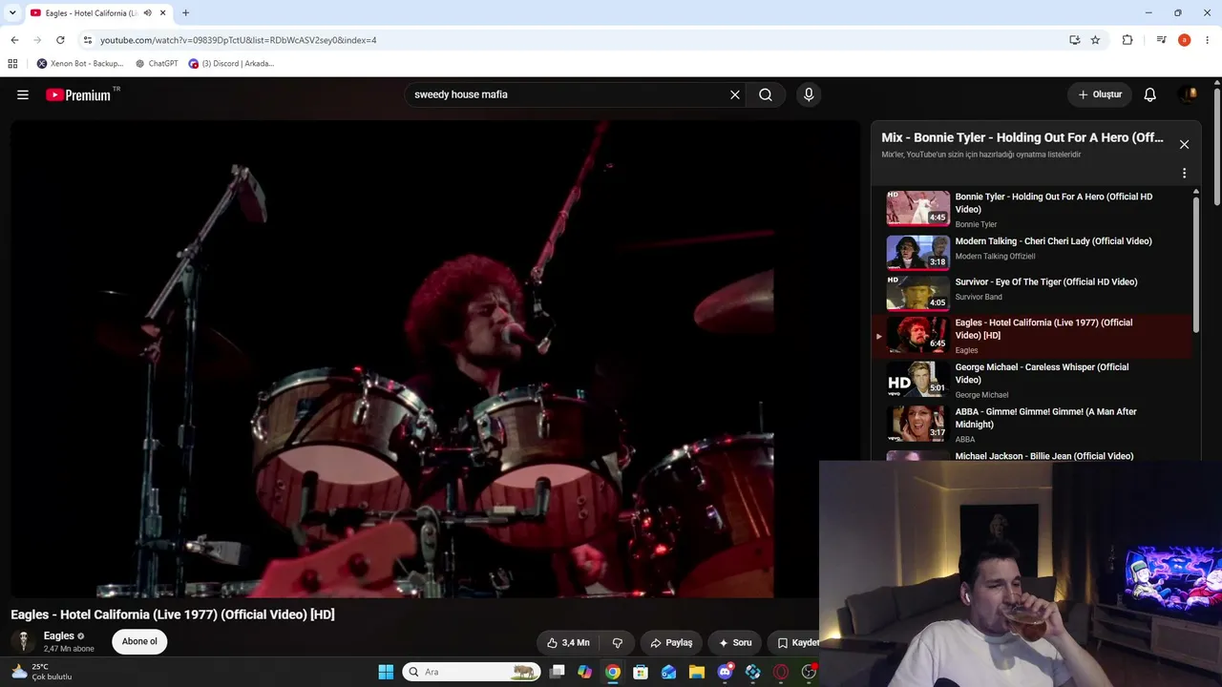Select the Eagles - Hotel California tab
The height and width of the screenshot is (687, 1222).
99,13
